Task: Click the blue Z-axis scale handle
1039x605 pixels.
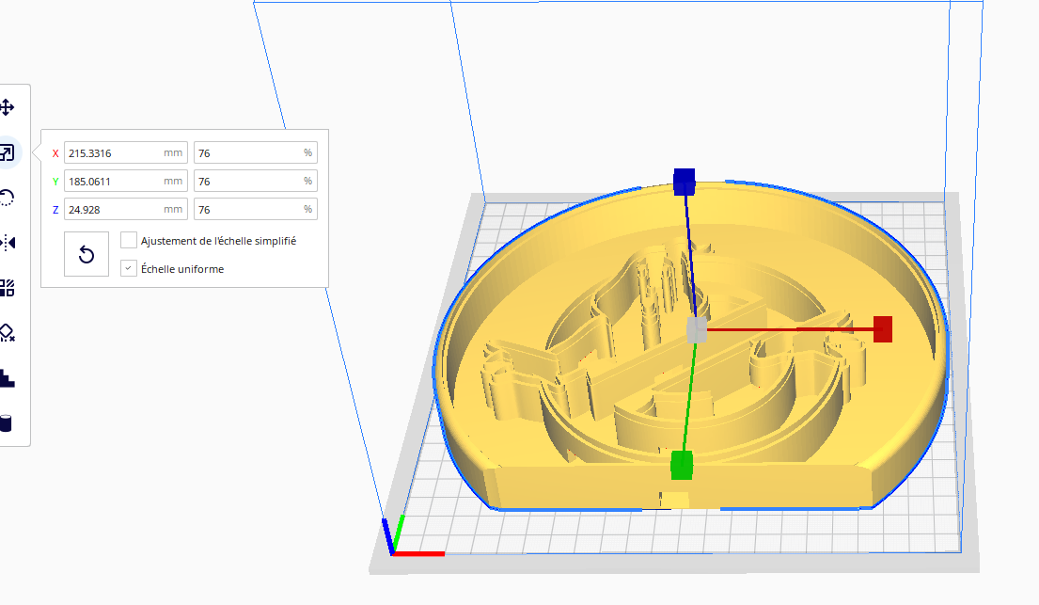Action: [x=684, y=180]
